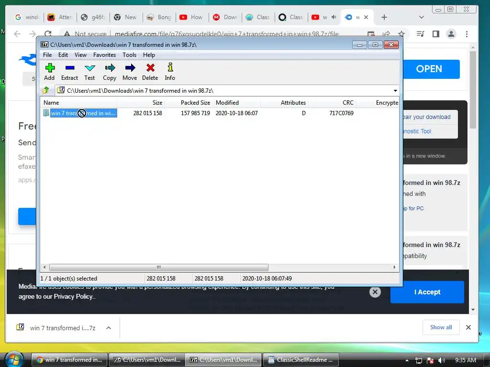
Task: Click the Windows Start orb
Action: point(14,359)
